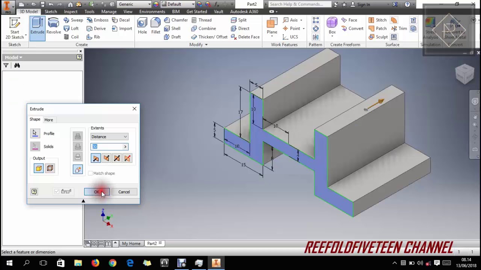Open Google Chrome from taskbar
481x270 pixels.
pyautogui.click(x=112, y=263)
